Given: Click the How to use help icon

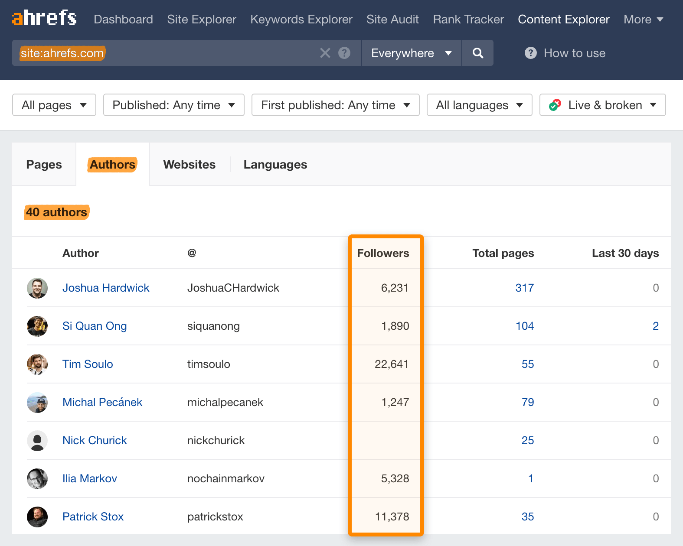Looking at the screenshot, I should 530,53.
